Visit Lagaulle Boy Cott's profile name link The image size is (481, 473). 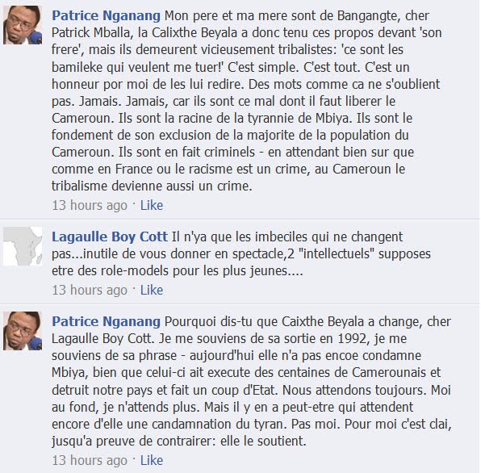click(110, 236)
